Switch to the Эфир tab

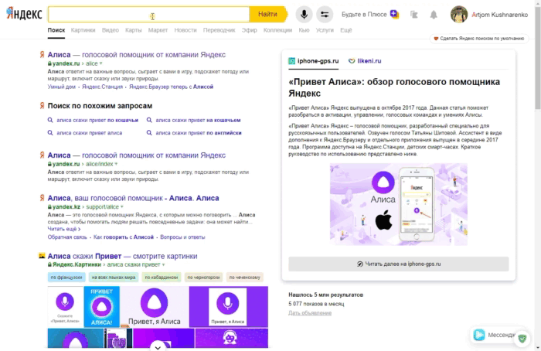tap(250, 30)
